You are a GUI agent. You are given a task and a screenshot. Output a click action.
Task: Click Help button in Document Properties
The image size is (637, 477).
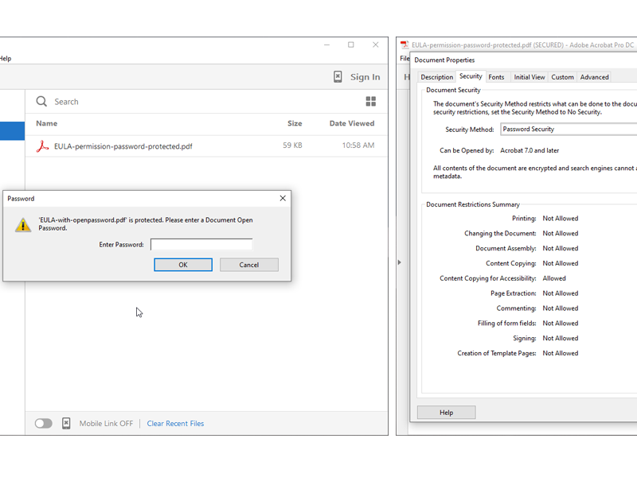[446, 412]
